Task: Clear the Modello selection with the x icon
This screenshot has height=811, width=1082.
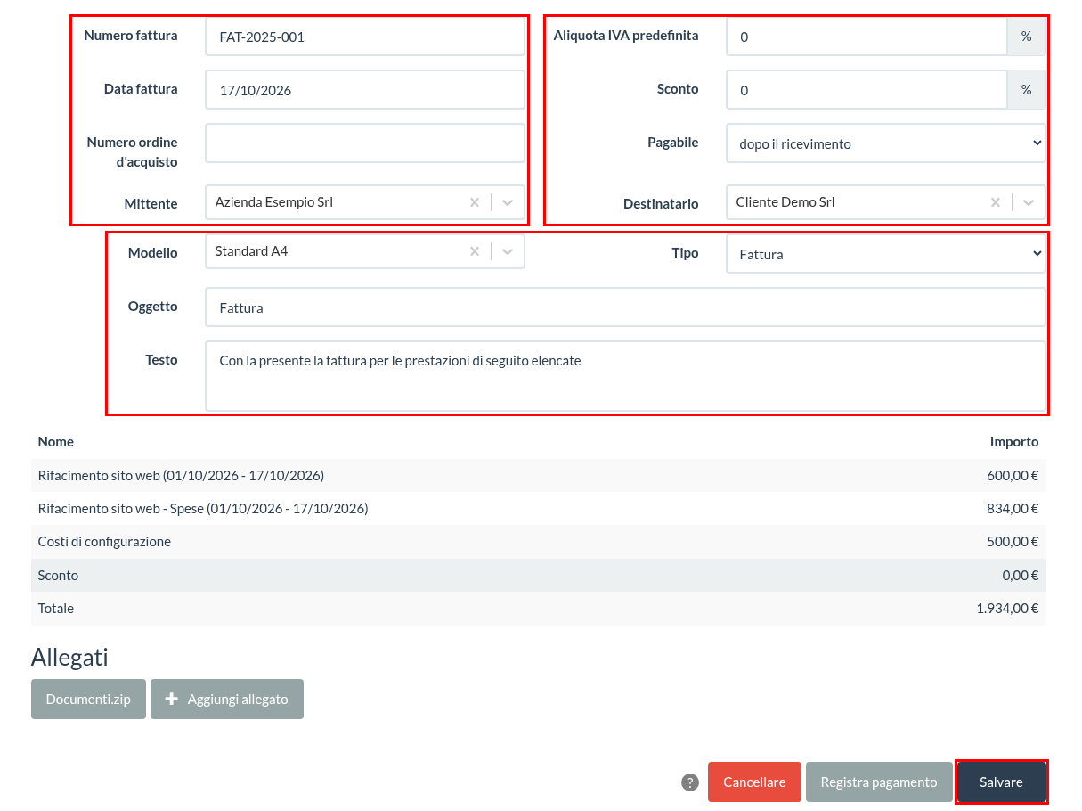Action: [x=475, y=251]
